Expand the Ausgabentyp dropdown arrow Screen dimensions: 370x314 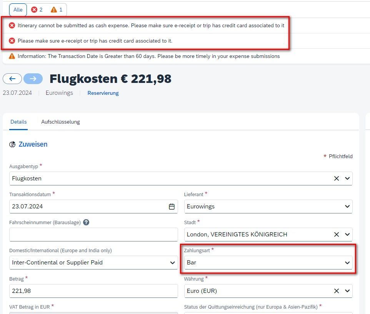point(347,178)
